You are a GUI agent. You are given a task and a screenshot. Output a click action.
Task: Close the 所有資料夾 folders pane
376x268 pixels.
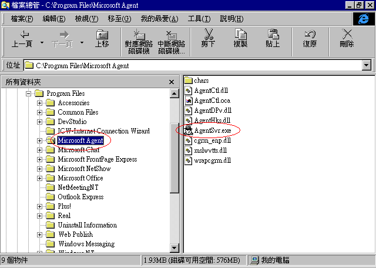pos(172,82)
